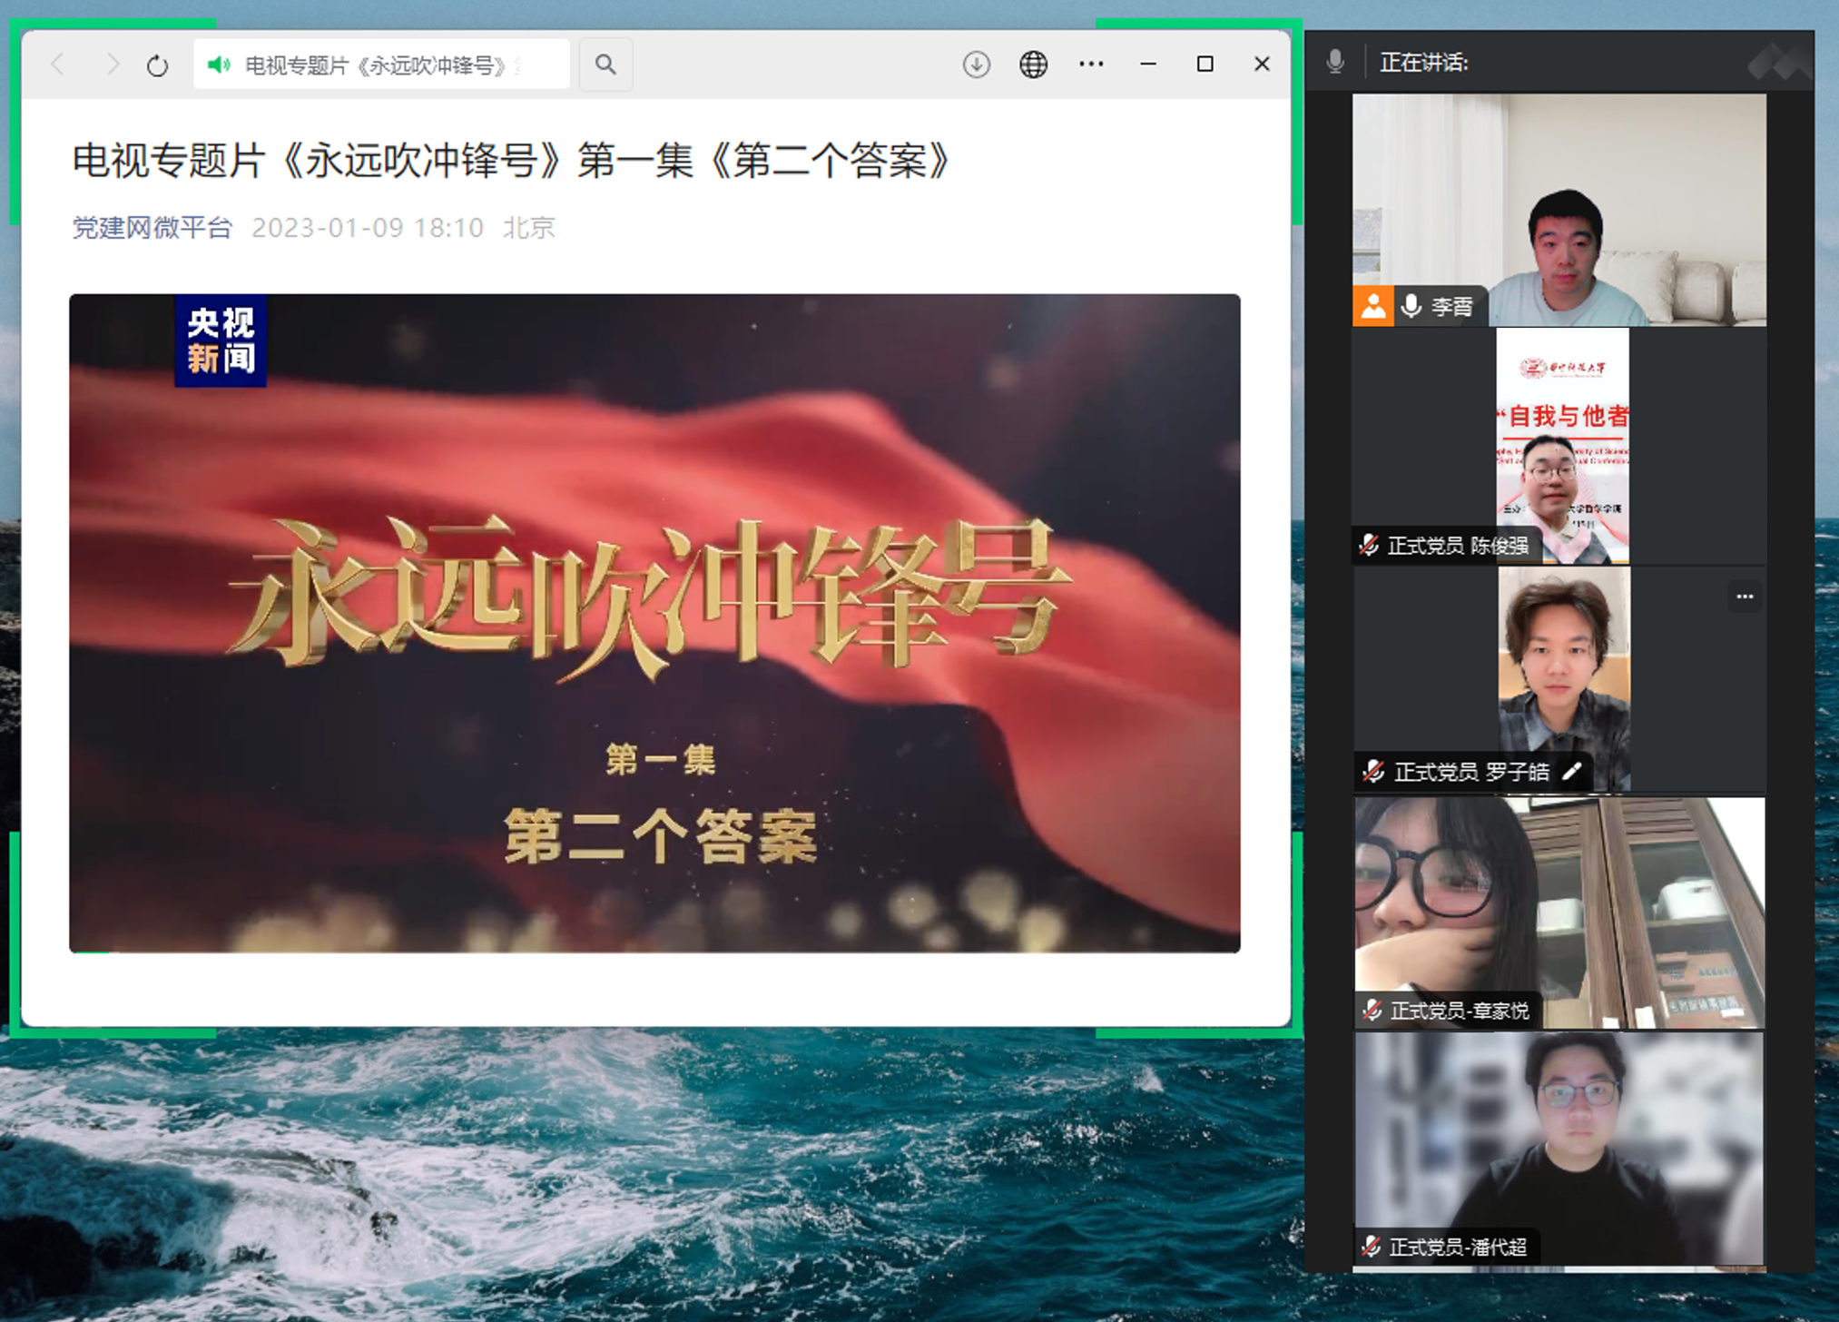Select 章家悦's video thumbnail

pyautogui.click(x=1559, y=911)
